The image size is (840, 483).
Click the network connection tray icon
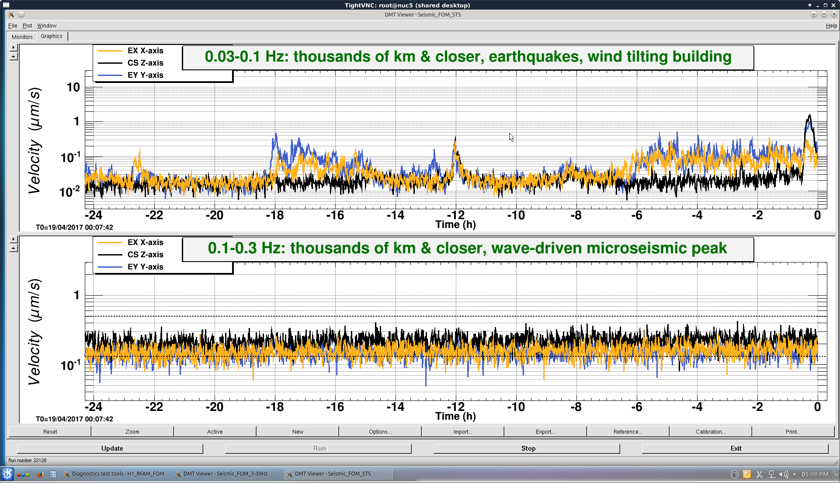(771, 474)
